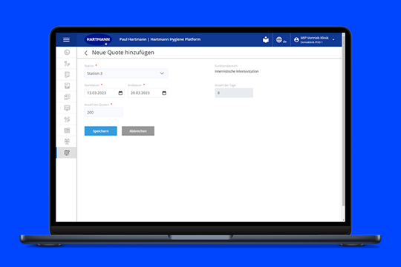Click the user avatar icon in the header
Image resolution: width=401 pixels, height=267 pixels.
(x=296, y=40)
